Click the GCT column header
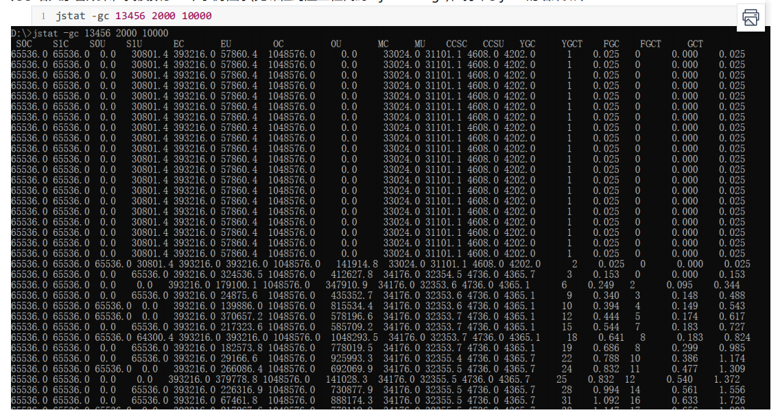 coord(695,44)
